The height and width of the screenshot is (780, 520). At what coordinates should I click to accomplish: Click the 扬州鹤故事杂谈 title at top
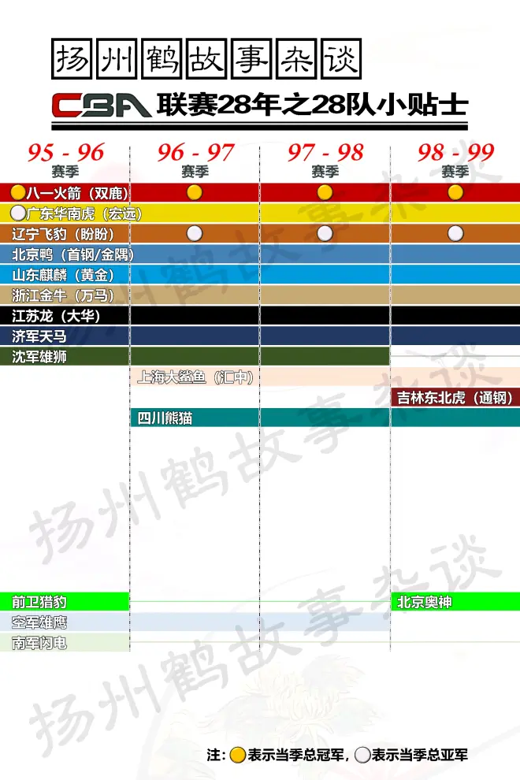tap(208, 59)
